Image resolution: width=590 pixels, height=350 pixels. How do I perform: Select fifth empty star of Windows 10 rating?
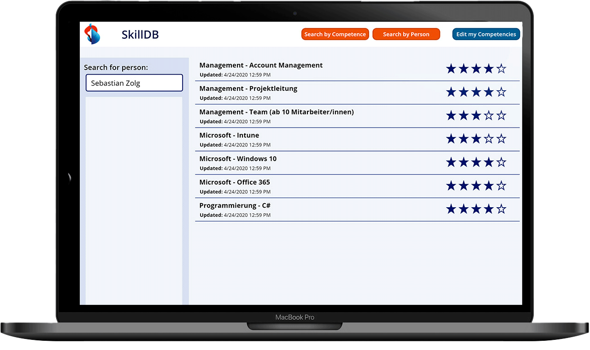click(x=501, y=163)
